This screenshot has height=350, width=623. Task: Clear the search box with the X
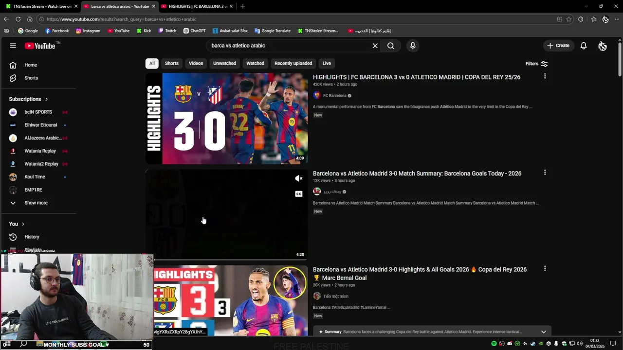(375, 46)
